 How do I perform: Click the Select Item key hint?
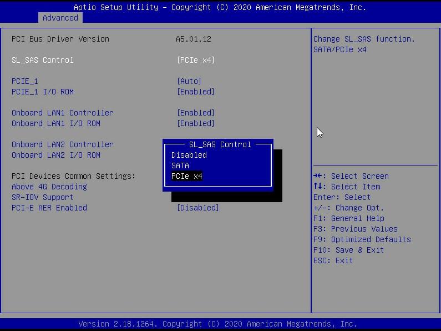(x=347, y=187)
